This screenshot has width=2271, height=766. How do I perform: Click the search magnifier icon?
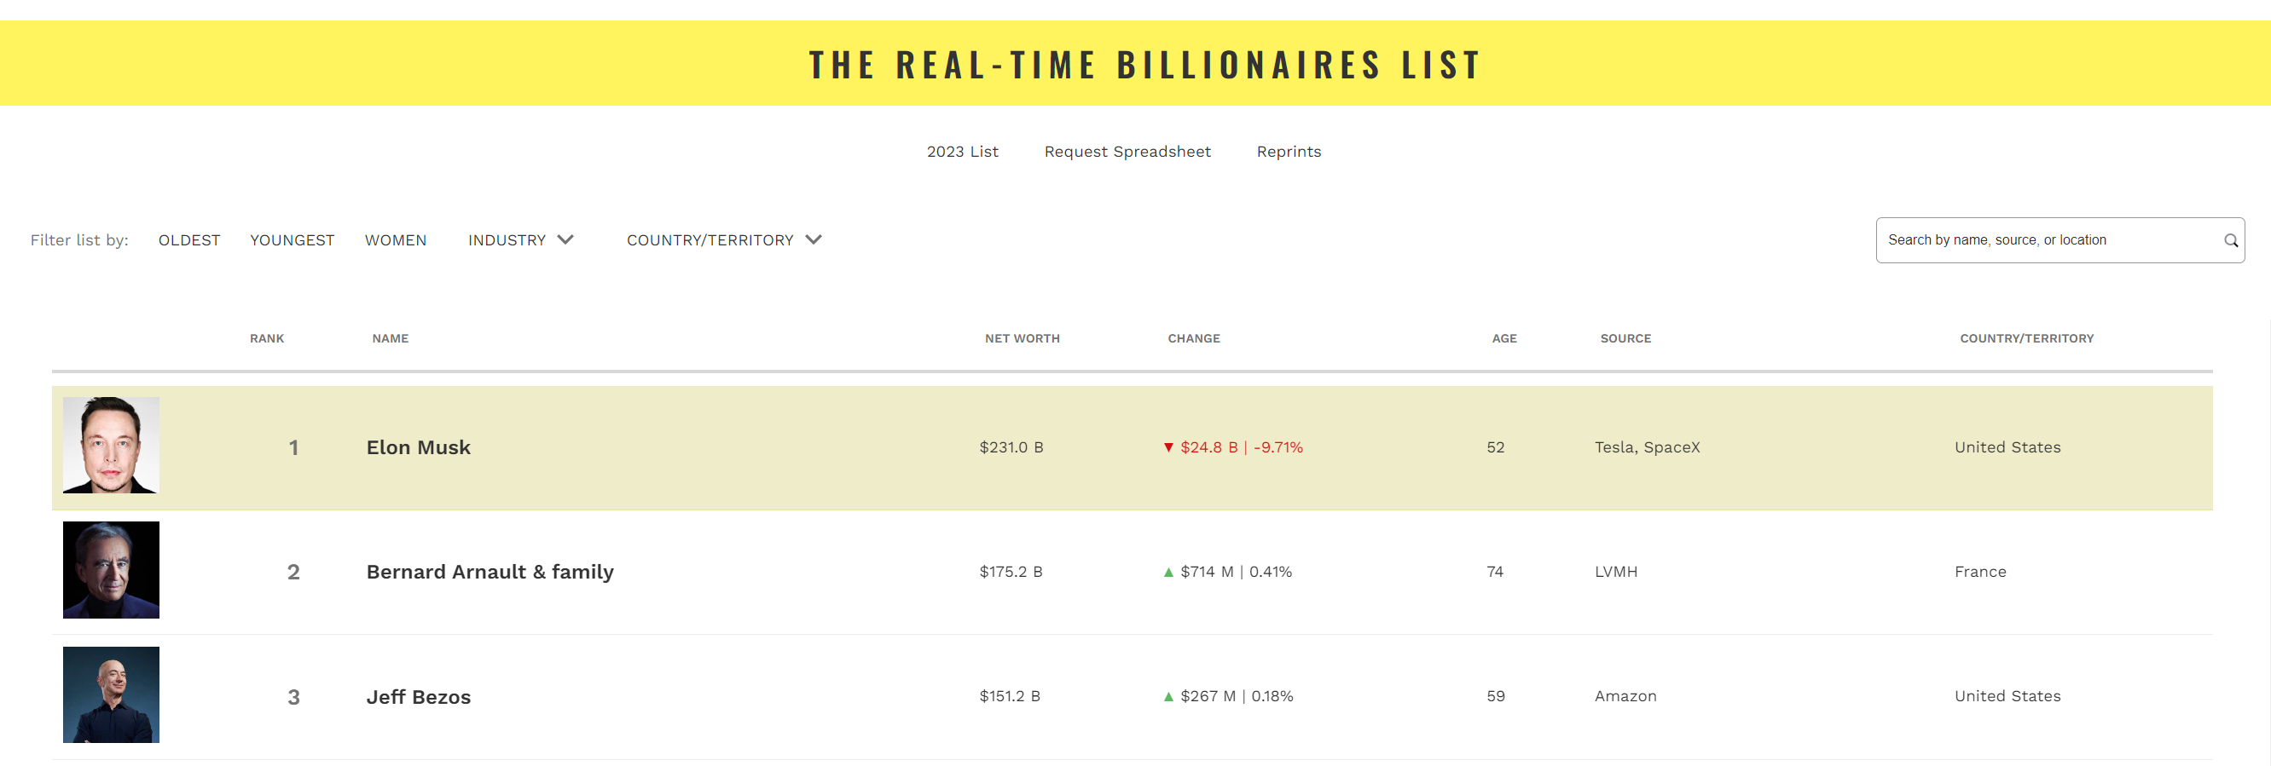coord(2230,240)
